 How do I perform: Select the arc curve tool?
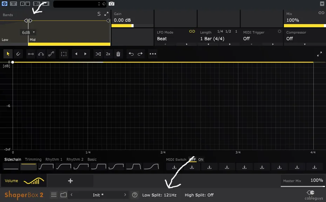coord(41,54)
